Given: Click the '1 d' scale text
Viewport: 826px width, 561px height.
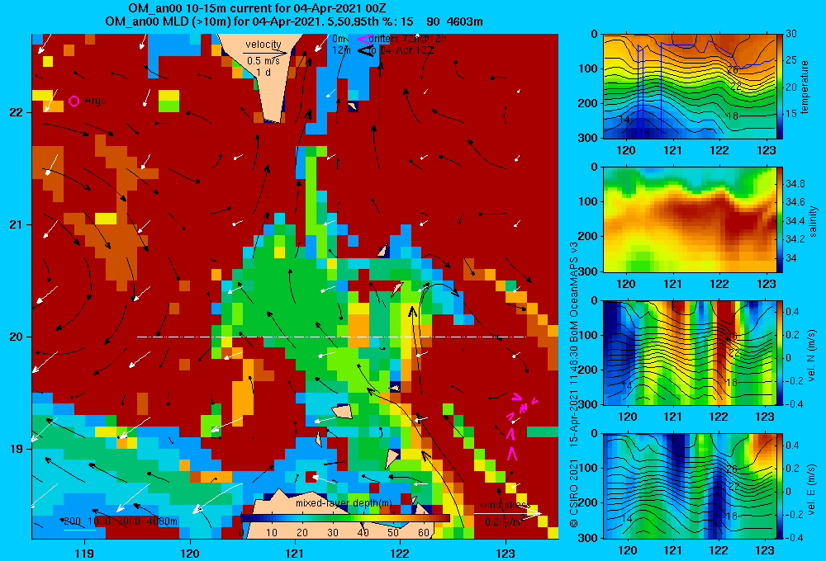Looking at the screenshot, I should 263,72.
